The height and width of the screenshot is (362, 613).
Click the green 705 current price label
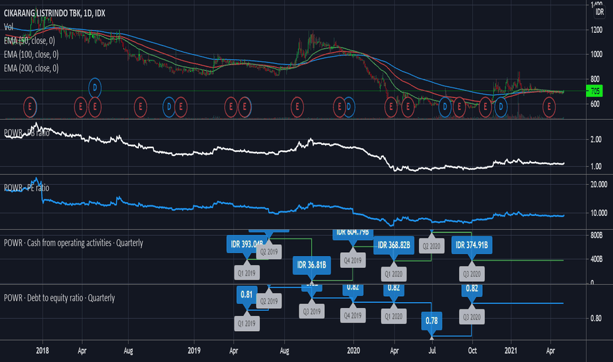pos(595,91)
